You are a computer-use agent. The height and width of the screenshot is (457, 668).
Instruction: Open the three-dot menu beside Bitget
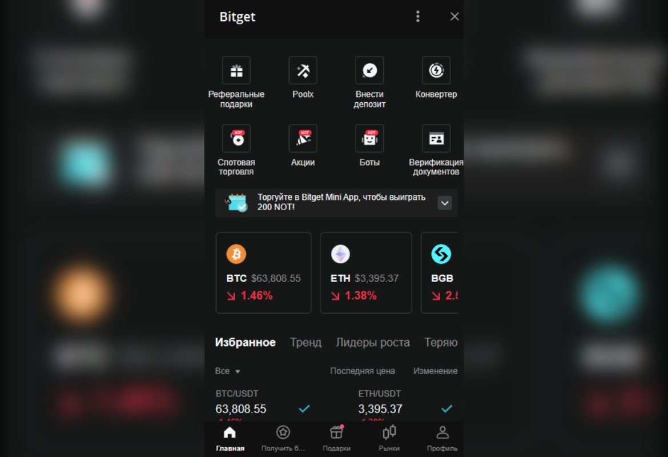pos(417,17)
